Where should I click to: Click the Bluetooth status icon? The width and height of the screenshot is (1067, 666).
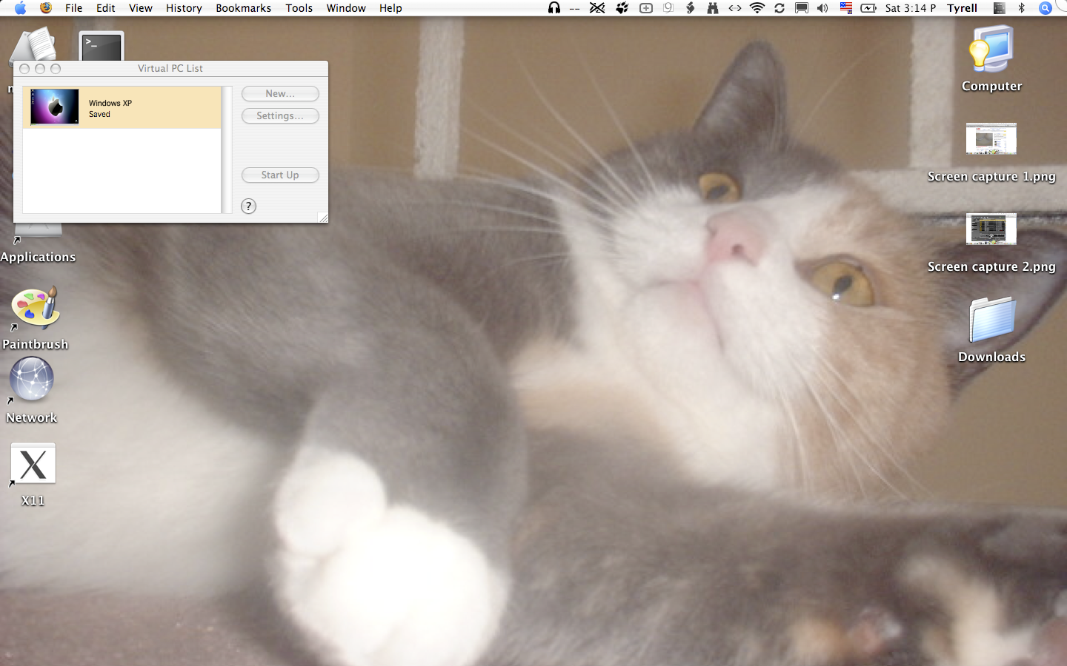coord(1023,8)
